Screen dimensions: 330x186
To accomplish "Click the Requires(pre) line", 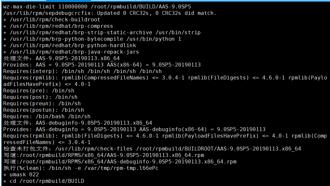I will point(39,90).
